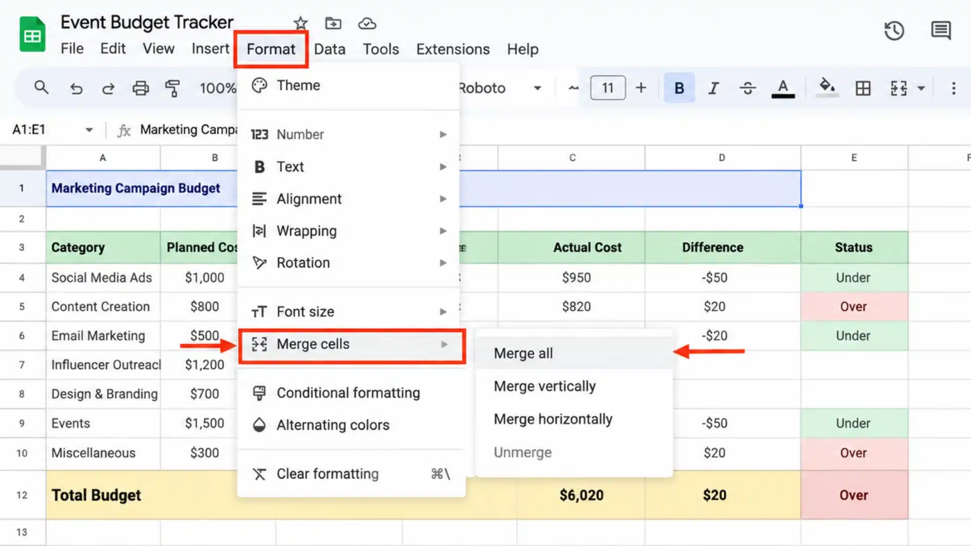Select column D header

[x=722, y=158]
